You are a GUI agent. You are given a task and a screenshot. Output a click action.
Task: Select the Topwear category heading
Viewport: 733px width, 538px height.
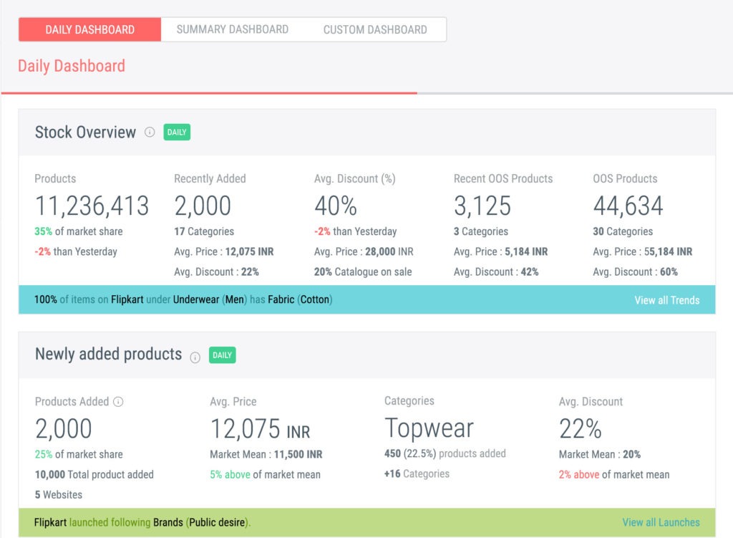[x=429, y=428]
